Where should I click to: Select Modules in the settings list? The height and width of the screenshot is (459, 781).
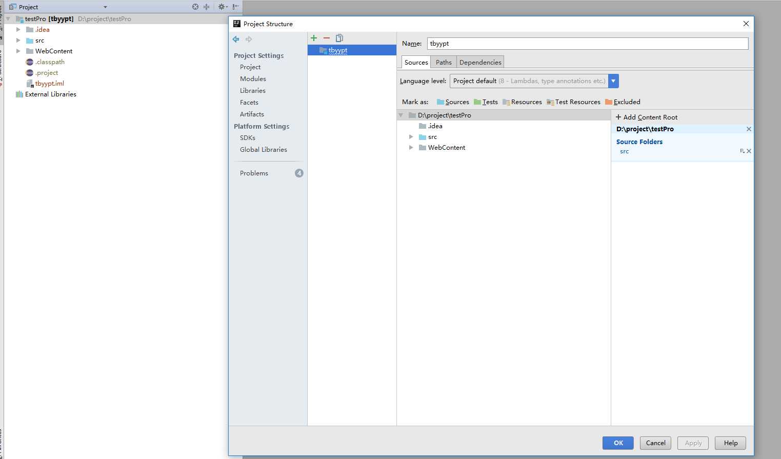pyautogui.click(x=253, y=79)
